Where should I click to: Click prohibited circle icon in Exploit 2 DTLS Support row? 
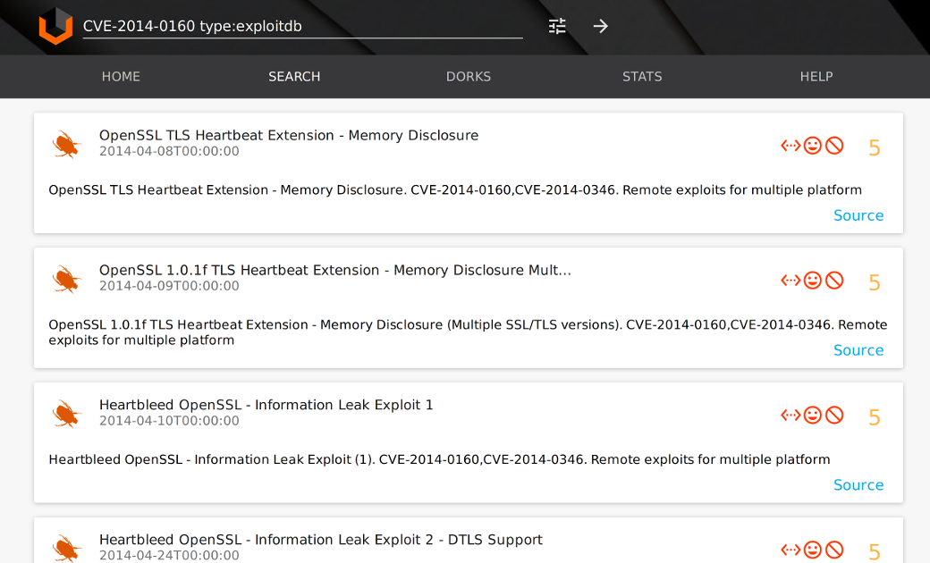point(834,550)
